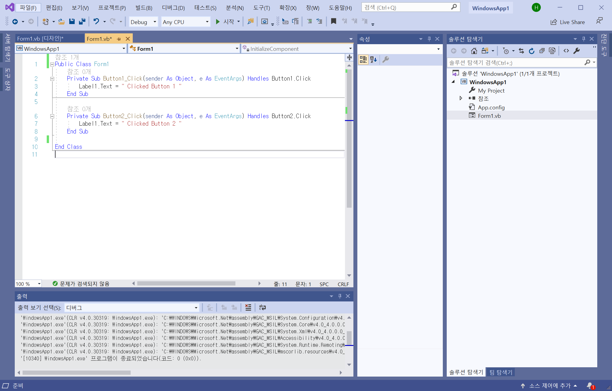612x391 pixels.
Task: Click the bookmark toggle icon in the toolbar
Action: point(333,21)
